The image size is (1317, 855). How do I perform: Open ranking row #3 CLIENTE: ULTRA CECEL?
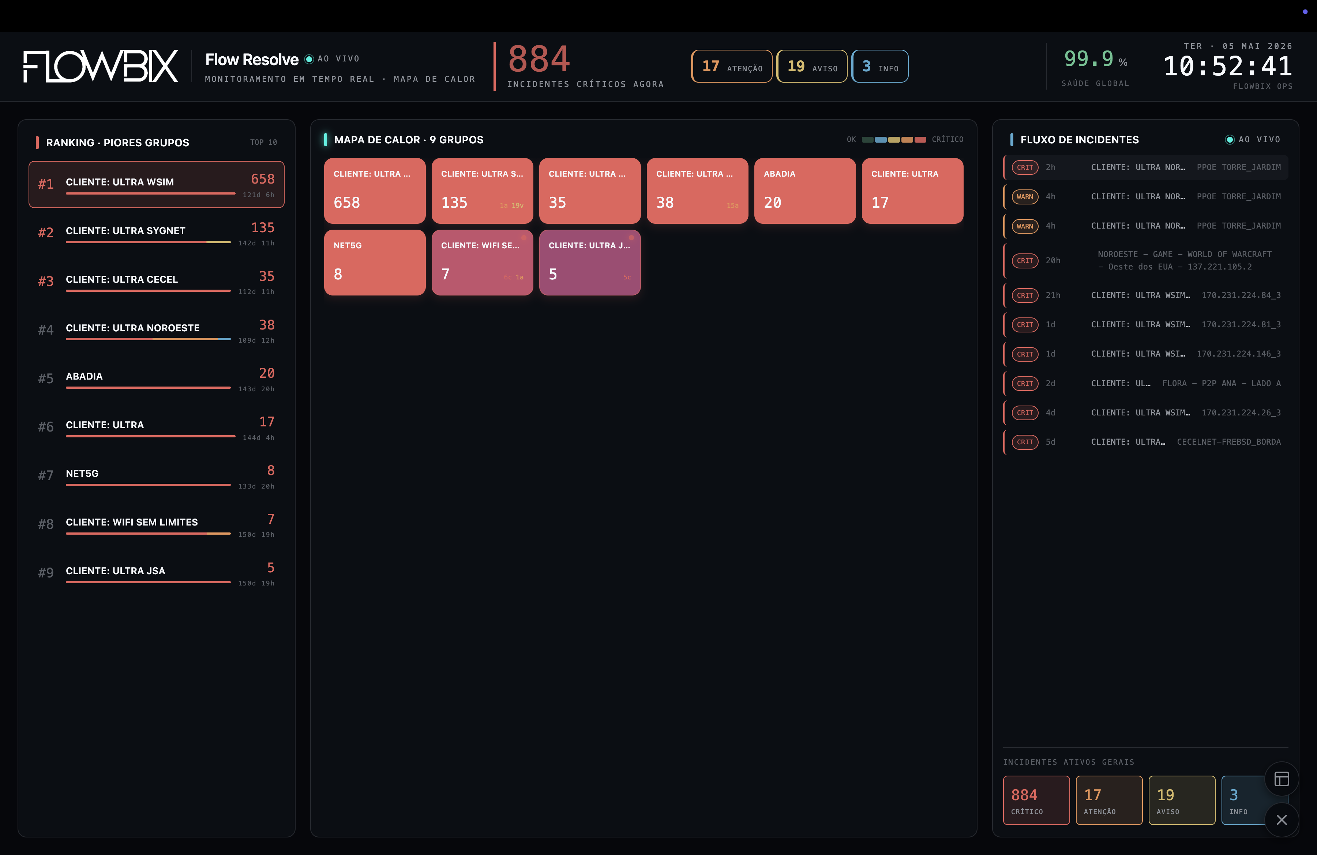click(x=157, y=282)
